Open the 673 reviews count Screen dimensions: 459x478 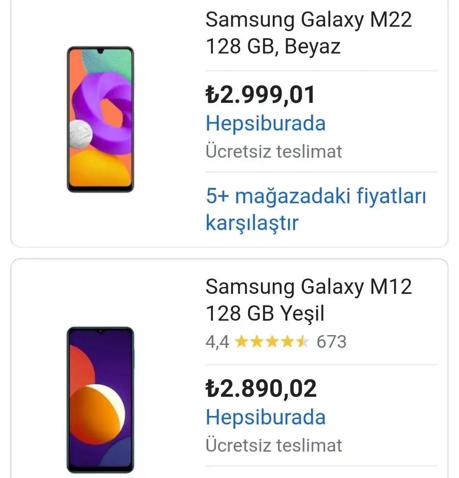point(331,341)
